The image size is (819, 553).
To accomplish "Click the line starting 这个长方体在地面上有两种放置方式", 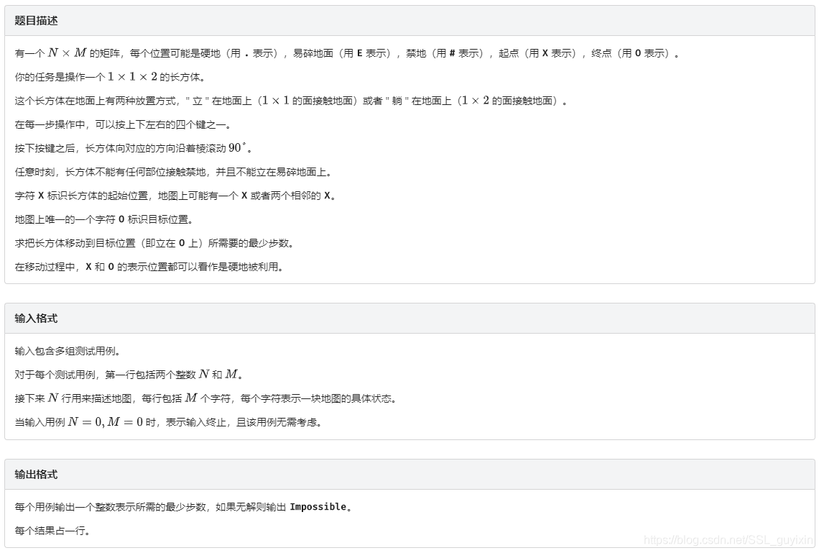I will coord(291,101).
